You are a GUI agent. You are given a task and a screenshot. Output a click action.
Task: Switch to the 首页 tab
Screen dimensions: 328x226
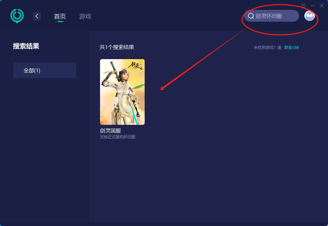[60, 16]
